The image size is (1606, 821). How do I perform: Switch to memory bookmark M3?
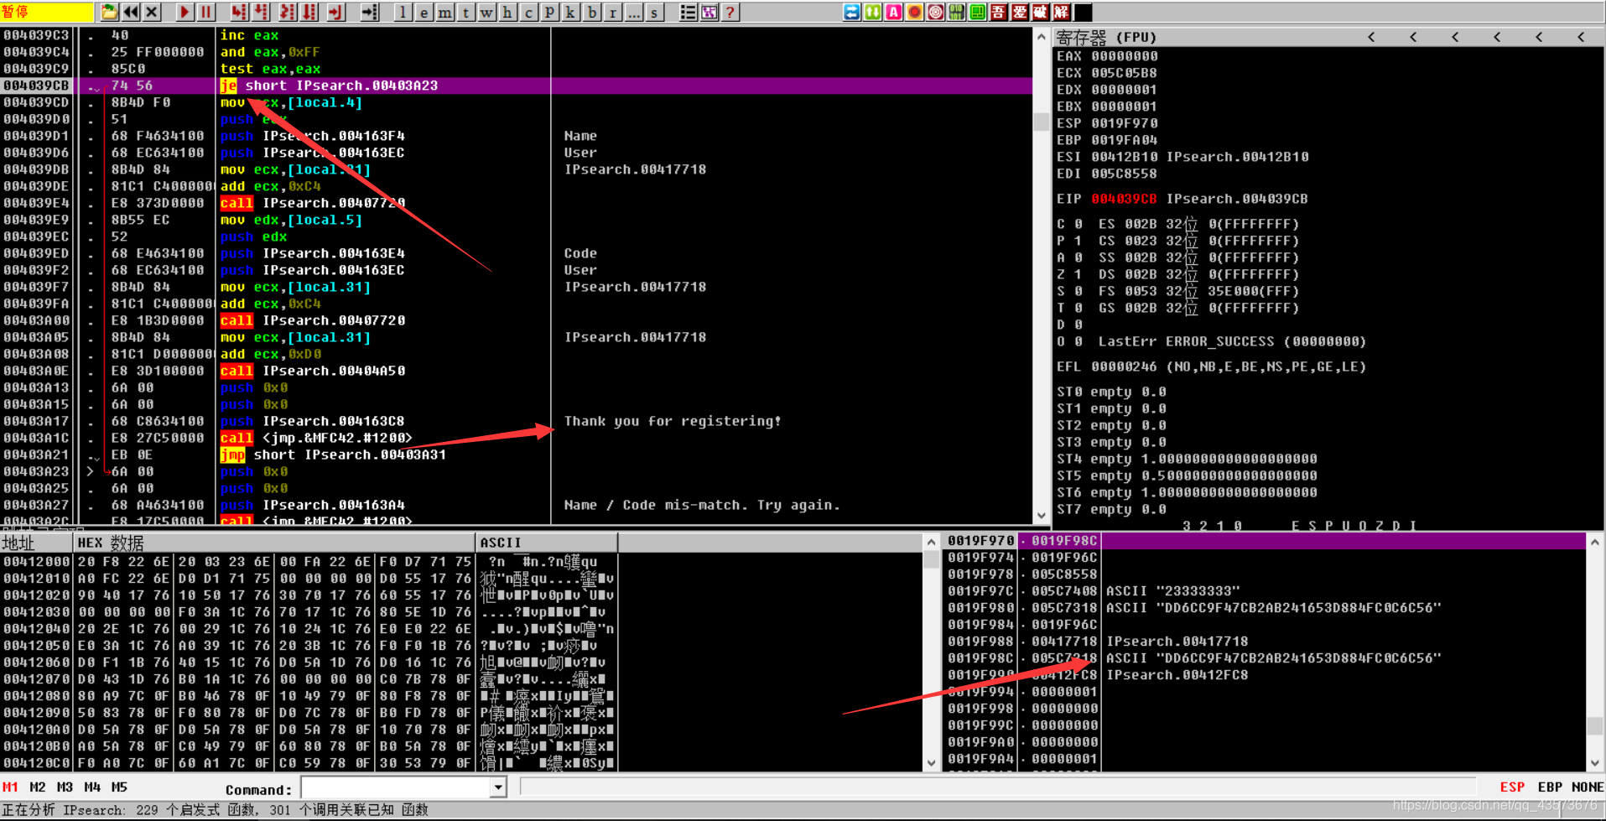pyautogui.click(x=65, y=787)
